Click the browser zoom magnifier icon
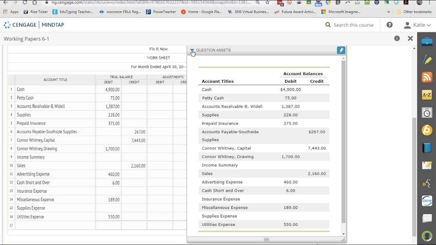The image size is (436, 245). point(258,2)
